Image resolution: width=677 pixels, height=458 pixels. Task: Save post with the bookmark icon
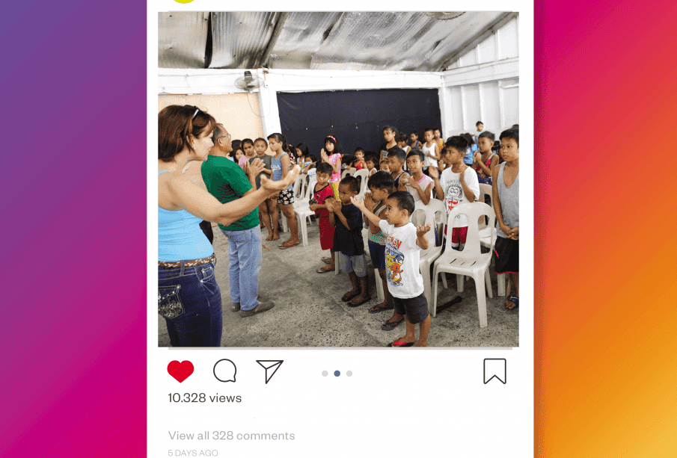pyautogui.click(x=494, y=371)
